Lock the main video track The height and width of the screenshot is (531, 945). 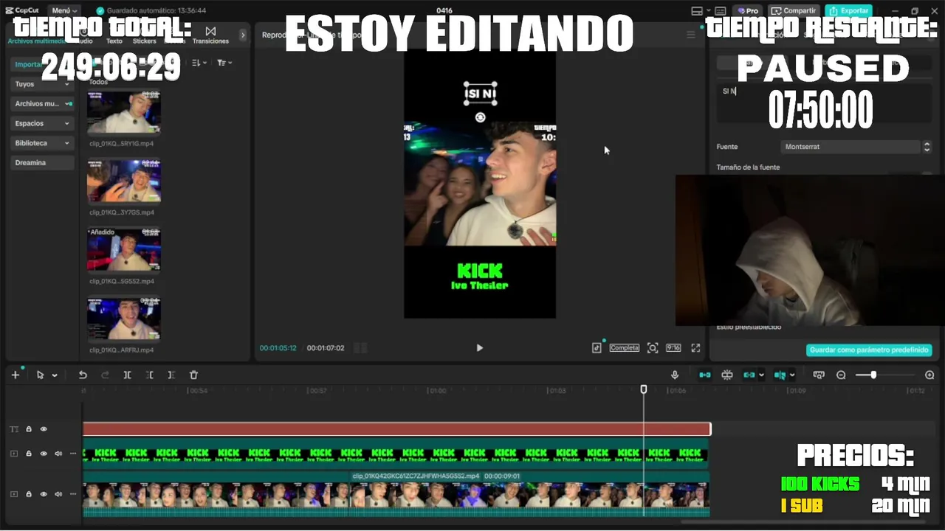(29, 494)
